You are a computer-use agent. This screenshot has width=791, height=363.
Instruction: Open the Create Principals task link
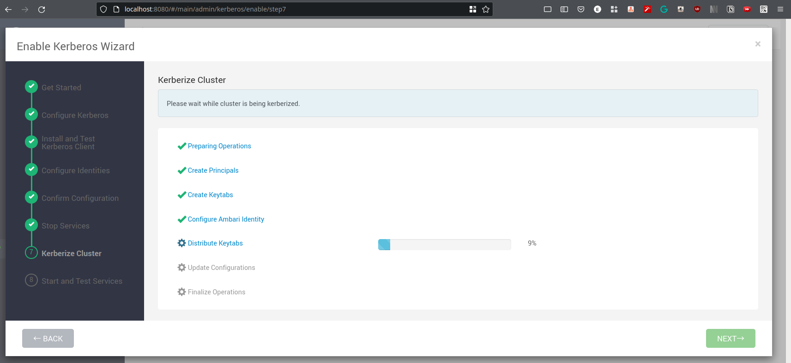(213, 170)
